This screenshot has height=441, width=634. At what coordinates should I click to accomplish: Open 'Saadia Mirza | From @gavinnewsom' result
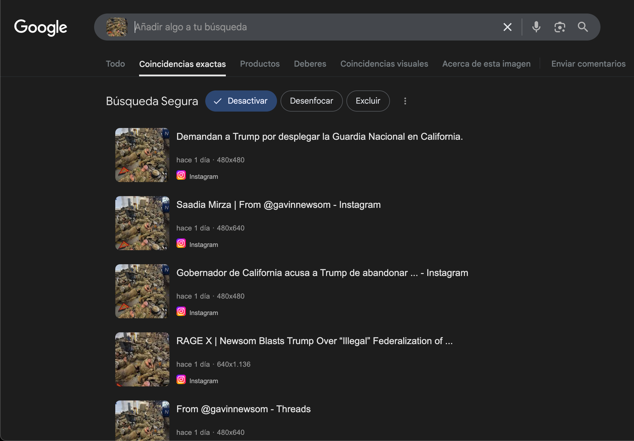pos(278,205)
